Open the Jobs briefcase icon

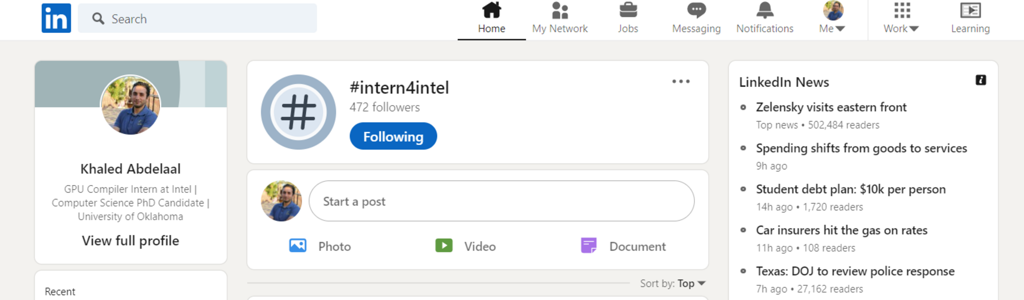pos(628,10)
